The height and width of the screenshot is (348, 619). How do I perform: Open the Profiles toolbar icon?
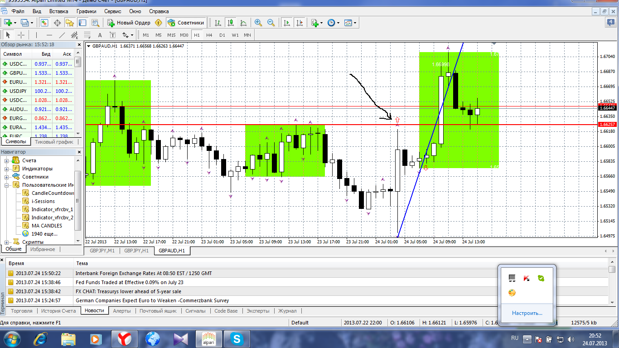[x=24, y=23]
